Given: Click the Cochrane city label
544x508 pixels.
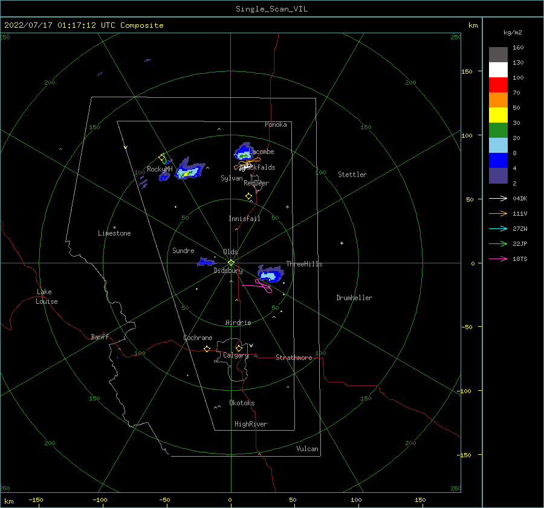Looking at the screenshot, I should (x=198, y=338).
